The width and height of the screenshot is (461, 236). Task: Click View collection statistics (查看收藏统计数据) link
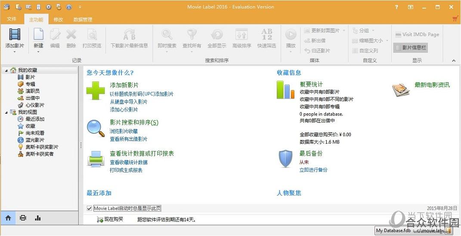pyautogui.click(x=128, y=163)
